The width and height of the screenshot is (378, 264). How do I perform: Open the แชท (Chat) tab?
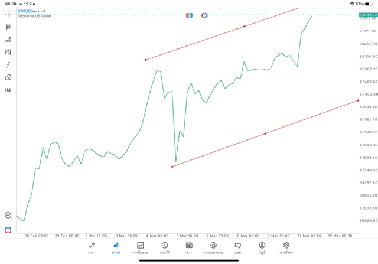click(x=237, y=248)
